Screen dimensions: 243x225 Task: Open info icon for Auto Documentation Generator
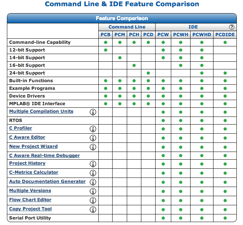(93, 182)
